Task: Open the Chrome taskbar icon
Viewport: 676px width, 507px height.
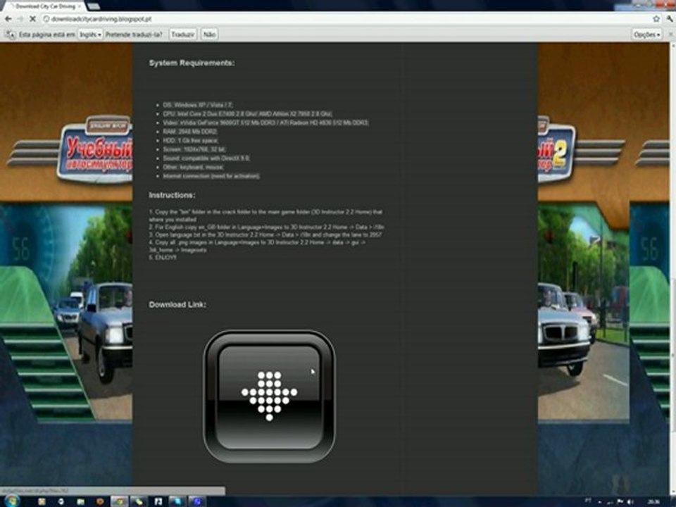Action: click(120, 501)
